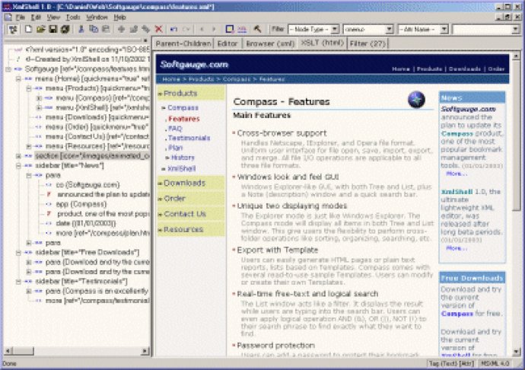Collapse the sidebar News node
The image size is (525, 370).
click(x=18, y=165)
